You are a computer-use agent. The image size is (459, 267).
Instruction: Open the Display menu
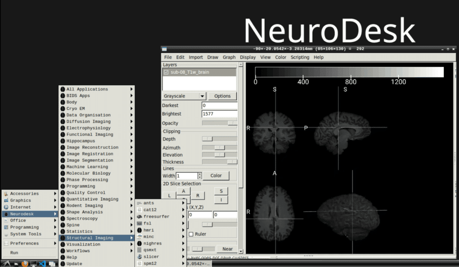[x=247, y=57]
